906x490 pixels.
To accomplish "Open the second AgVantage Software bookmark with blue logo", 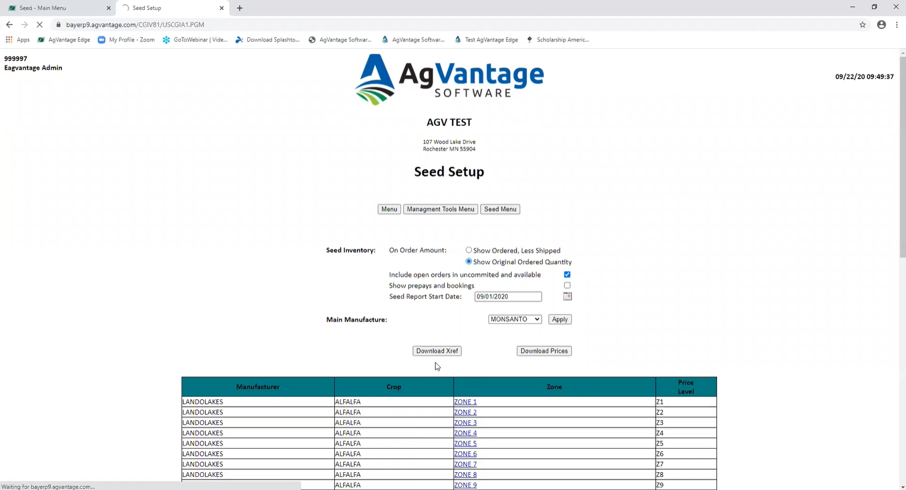I will (413, 40).
